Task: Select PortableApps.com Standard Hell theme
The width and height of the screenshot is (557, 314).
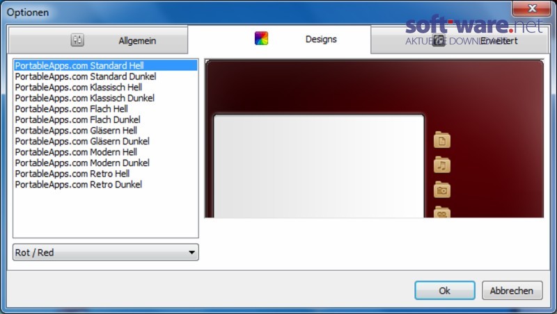Action: (x=106, y=65)
